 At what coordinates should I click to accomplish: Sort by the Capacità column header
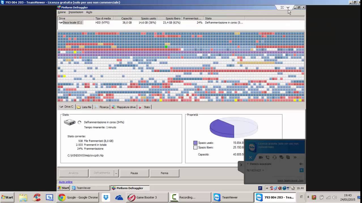tap(123, 18)
